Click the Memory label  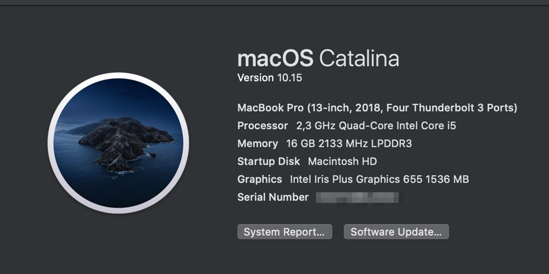point(258,143)
